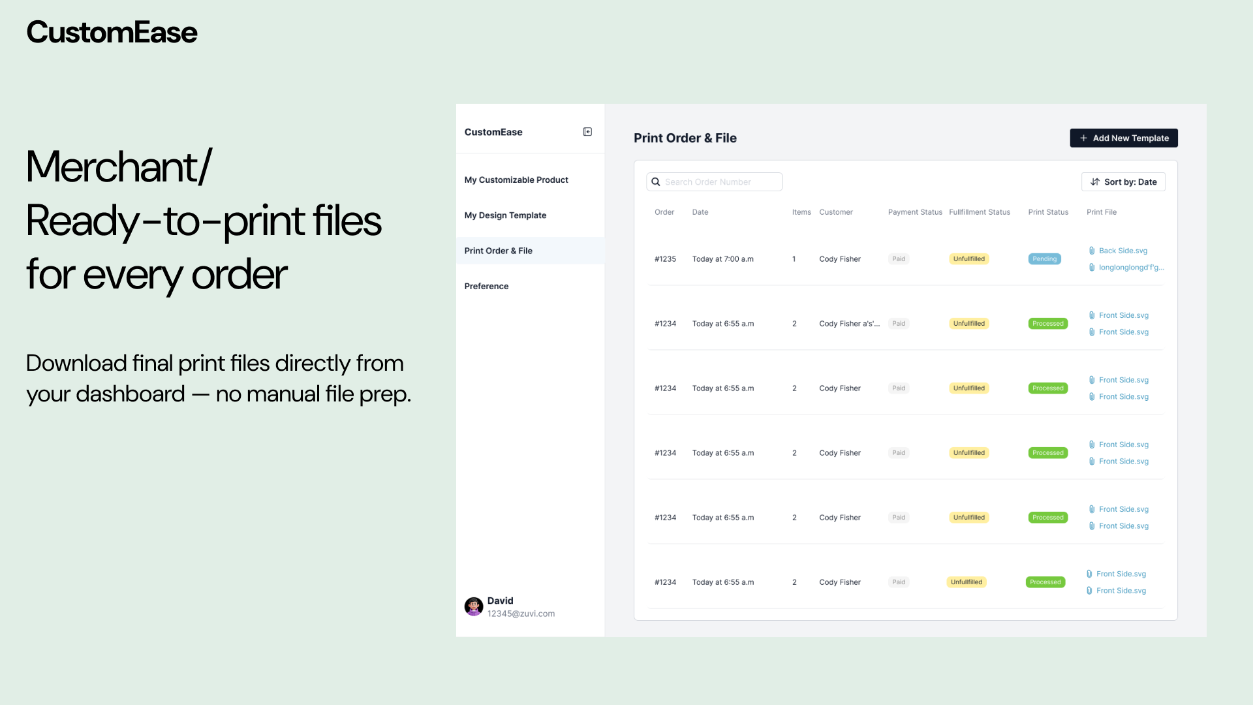Image resolution: width=1253 pixels, height=705 pixels.
Task: Click the paperclip beside longlonglongd'f'g file
Action: [x=1093, y=267]
